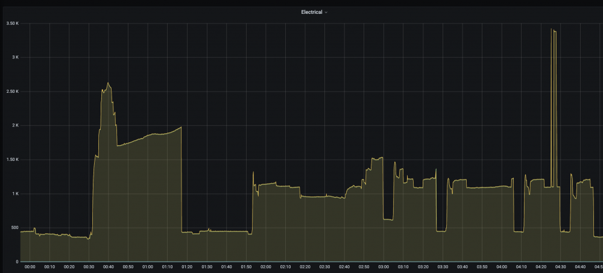Click the 2.6 K peak above 00:40

(x=108, y=83)
